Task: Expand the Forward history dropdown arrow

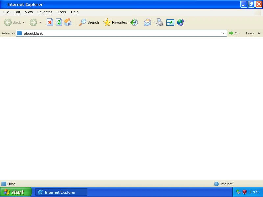Action: click(41, 22)
